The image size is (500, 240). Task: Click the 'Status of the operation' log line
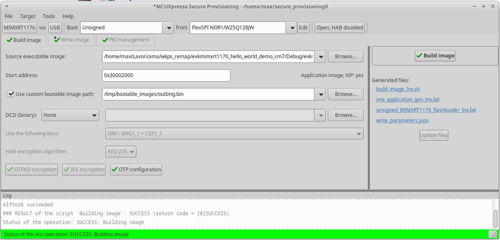point(74,222)
